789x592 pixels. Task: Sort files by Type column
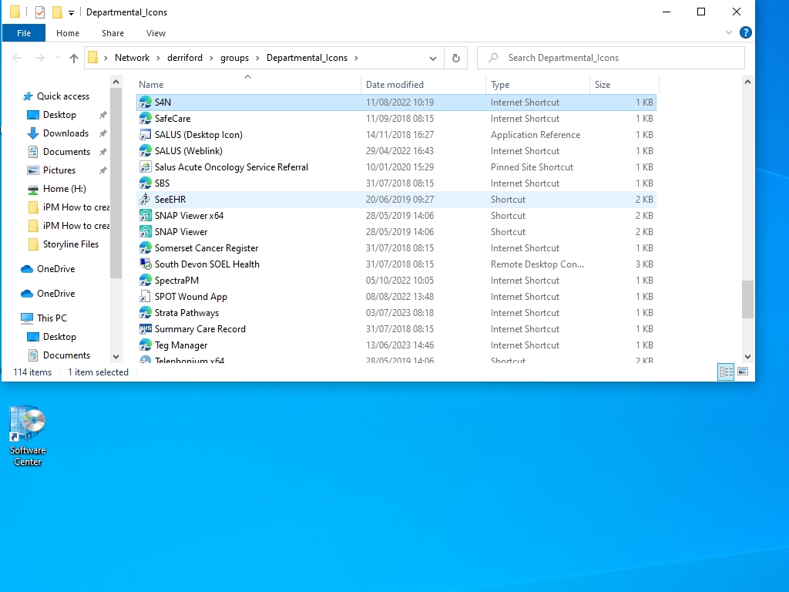pos(537,85)
